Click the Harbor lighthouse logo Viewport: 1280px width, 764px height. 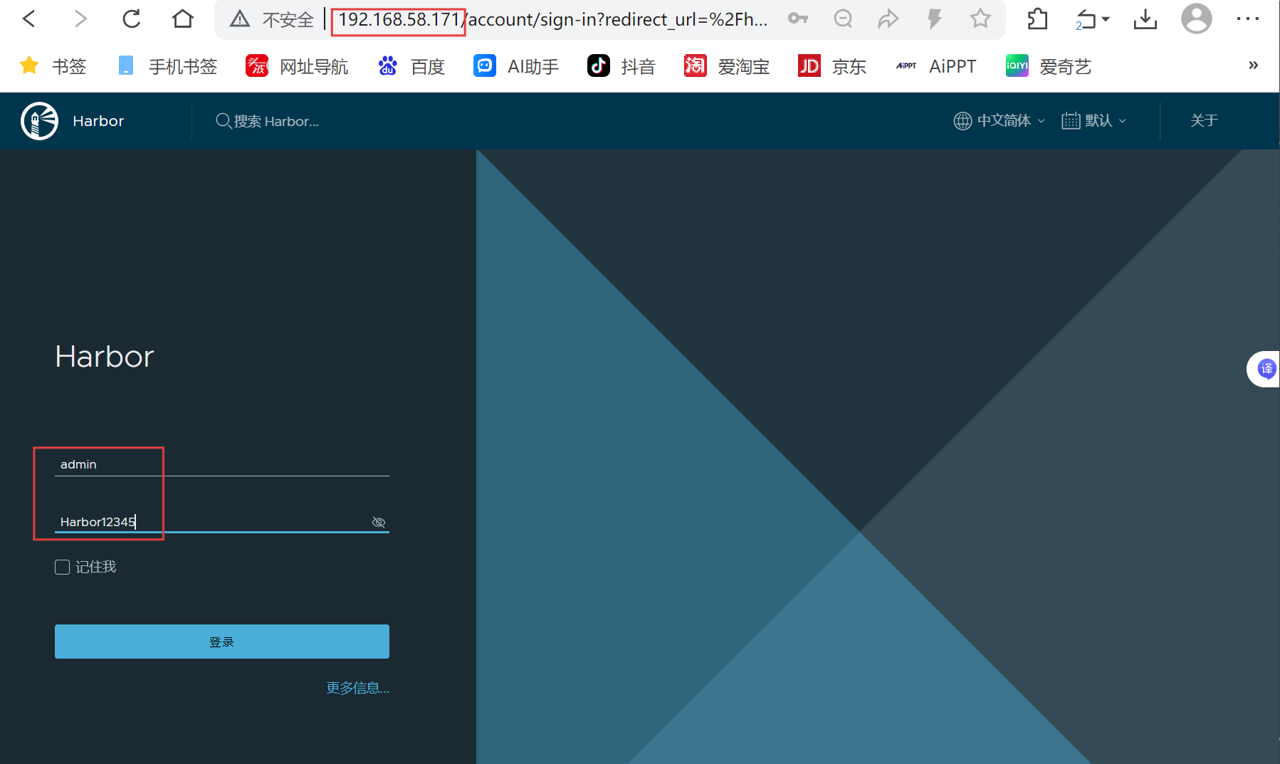(39, 121)
